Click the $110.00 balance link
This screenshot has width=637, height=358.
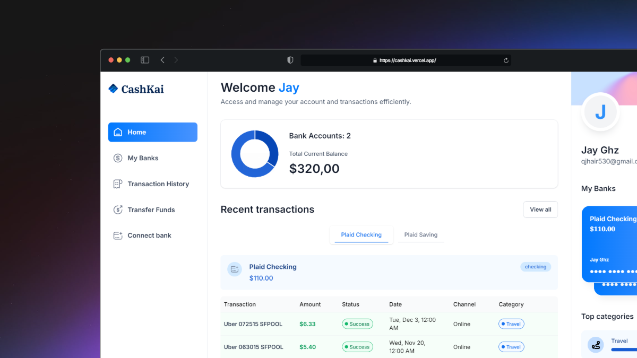click(x=261, y=278)
